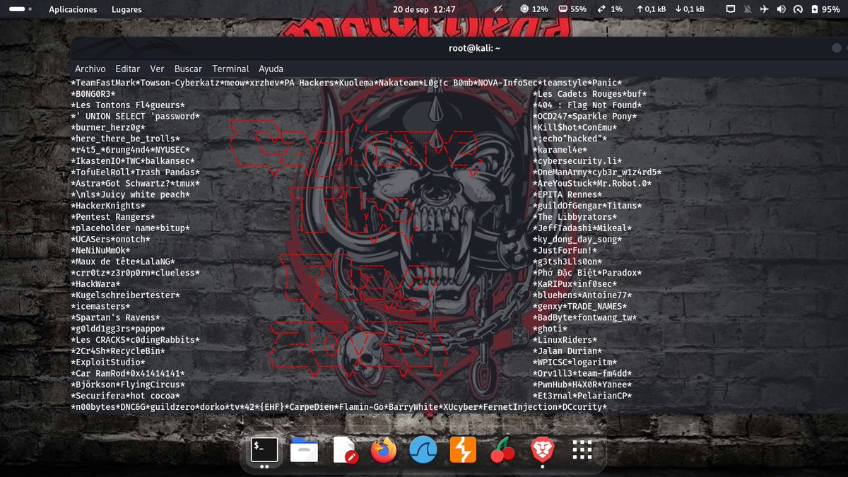The image size is (848, 477).
Task: Click the line *NeNiNuMmOk*
Action: pyautogui.click(x=100, y=250)
